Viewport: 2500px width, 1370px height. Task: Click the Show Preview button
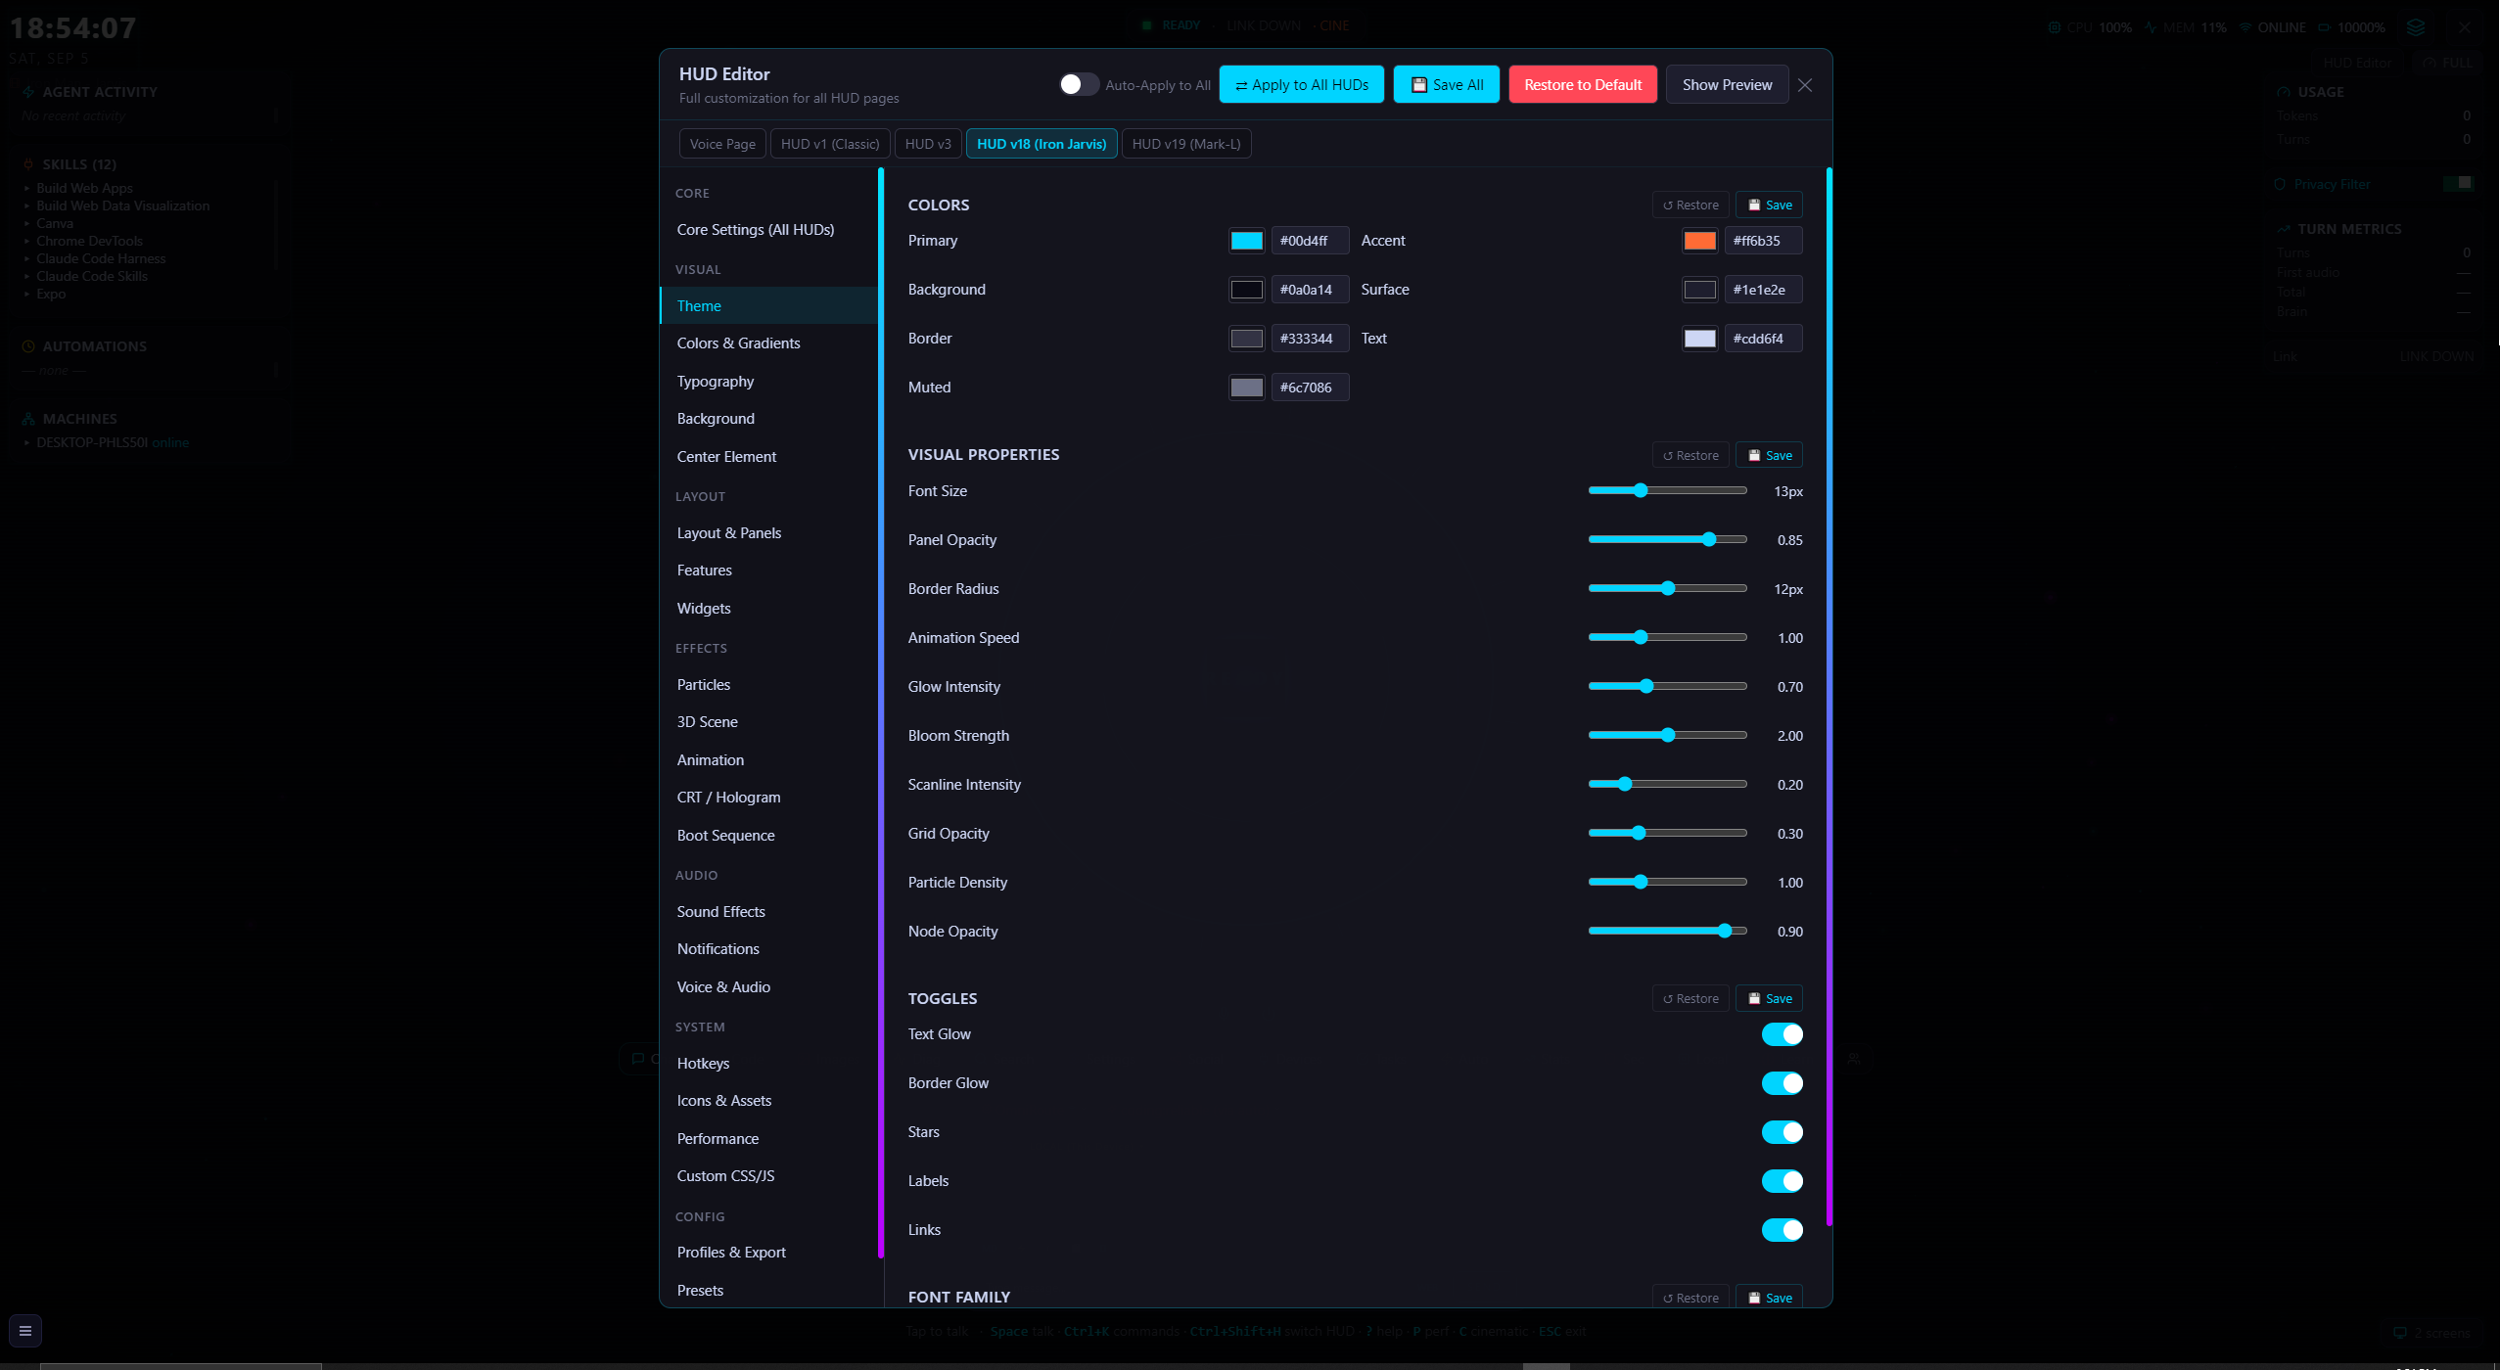pyautogui.click(x=1727, y=85)
